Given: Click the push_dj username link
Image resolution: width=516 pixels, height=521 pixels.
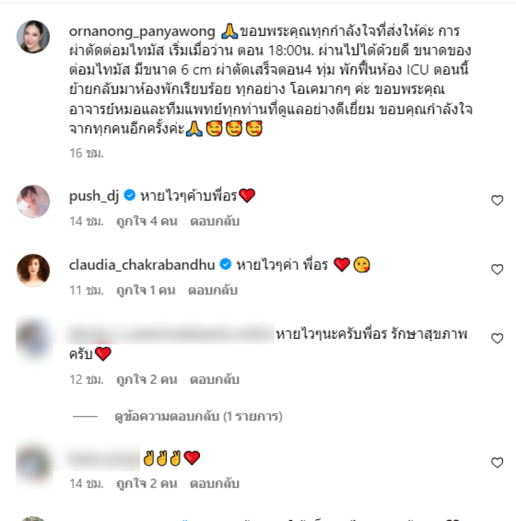Looking at the screenshot, I should pos(94,196).
